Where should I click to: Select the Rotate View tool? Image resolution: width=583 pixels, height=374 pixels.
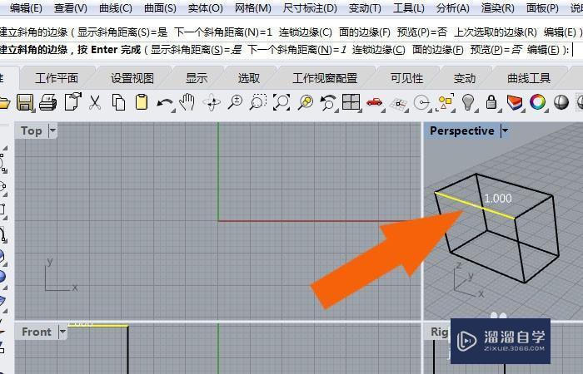point(212,102)
